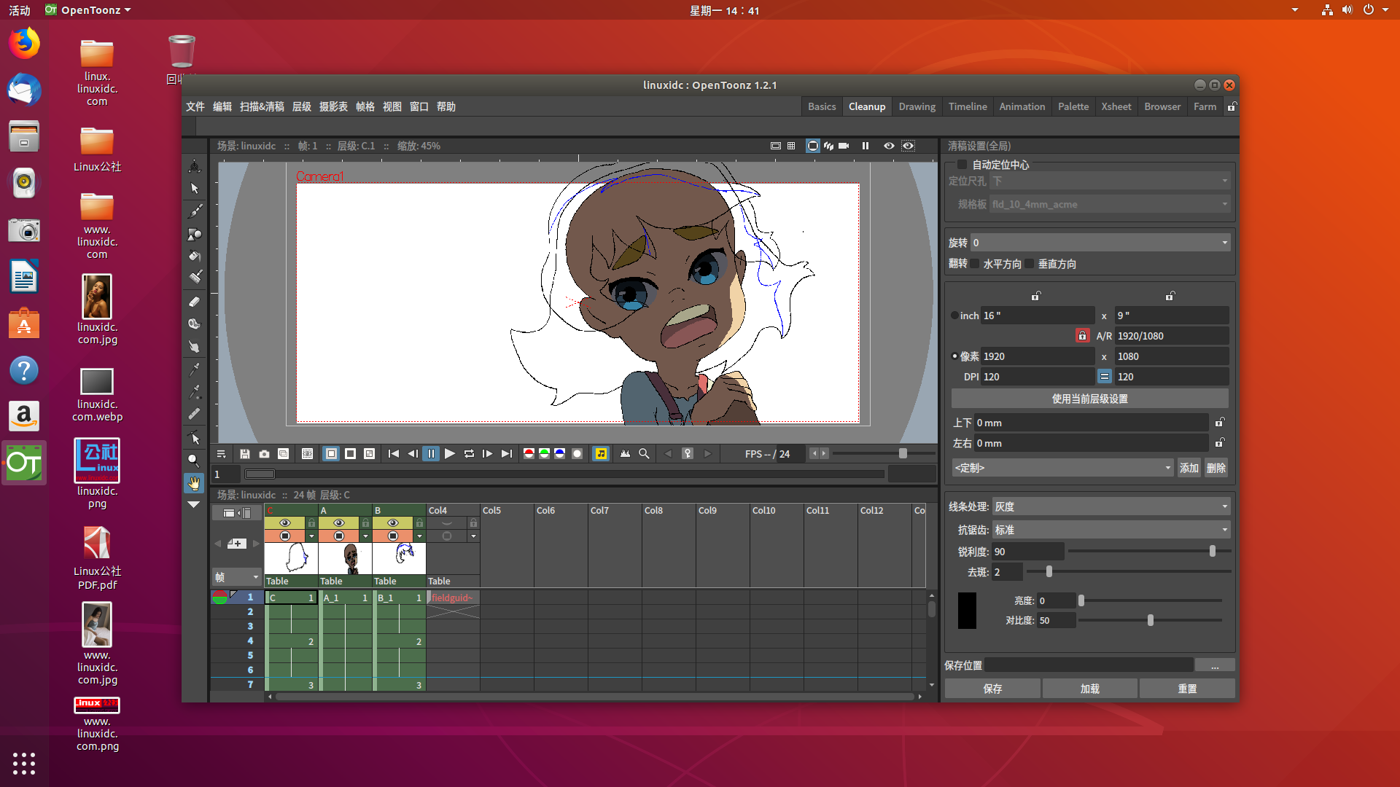Activate the Zoom tool in the toolbar
Image resolution: width=1400 pixels, height=787 pixels.
click(x=194, y=461)
